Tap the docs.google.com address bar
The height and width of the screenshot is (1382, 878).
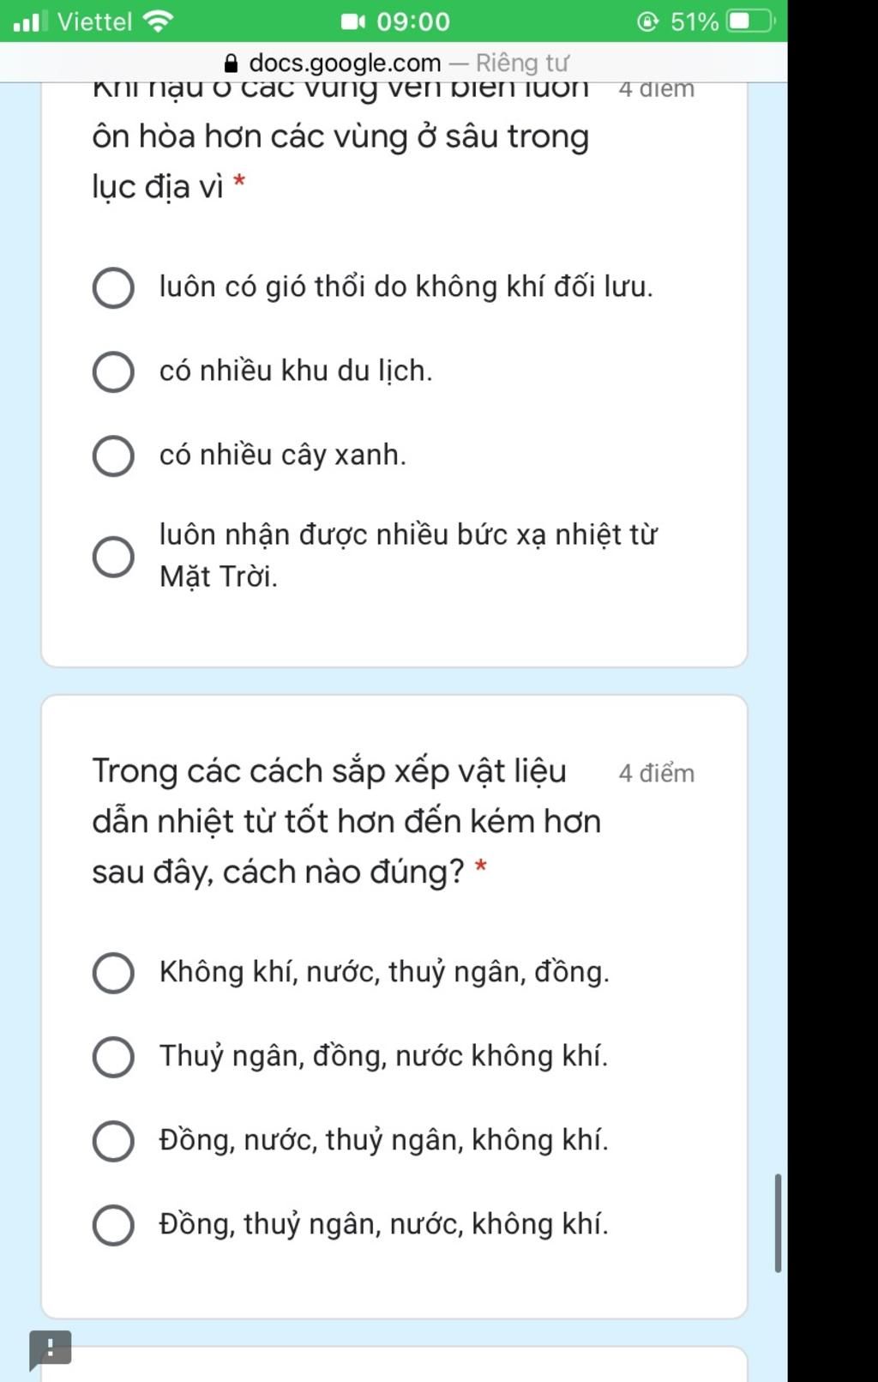(394, 63)
